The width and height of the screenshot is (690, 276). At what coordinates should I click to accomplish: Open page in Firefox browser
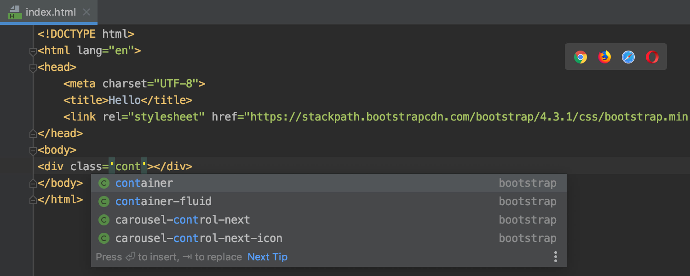pyautogui.click(x=604, y=57)
